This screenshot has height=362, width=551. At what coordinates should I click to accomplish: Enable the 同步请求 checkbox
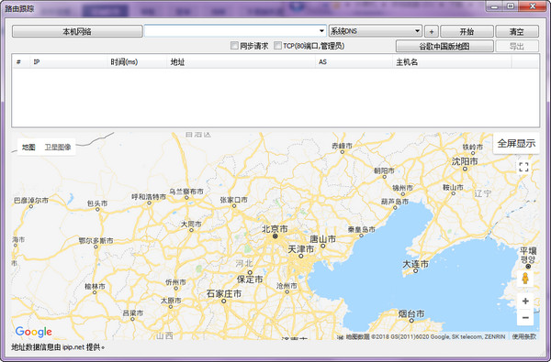point(234,46)
